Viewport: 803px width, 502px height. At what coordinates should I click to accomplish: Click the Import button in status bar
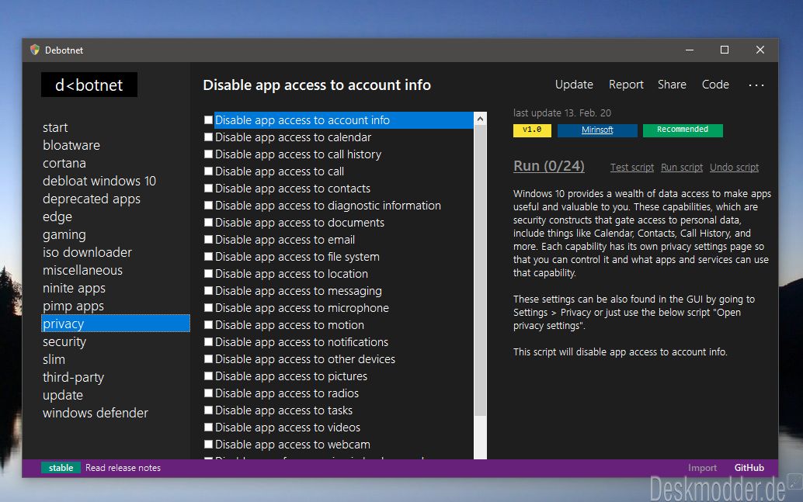702,468
